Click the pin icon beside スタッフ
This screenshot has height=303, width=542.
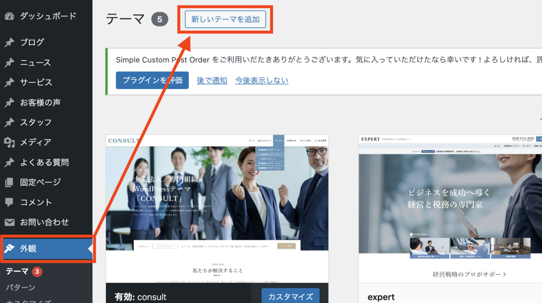pyautogui.click(x=9, y=123)
